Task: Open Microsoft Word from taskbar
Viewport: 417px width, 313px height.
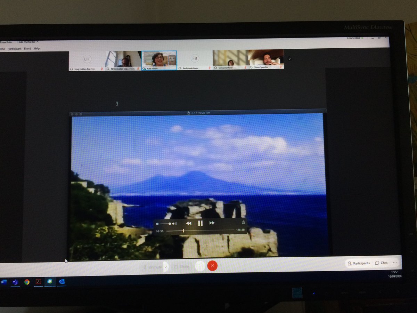Action: click(4, 282)
